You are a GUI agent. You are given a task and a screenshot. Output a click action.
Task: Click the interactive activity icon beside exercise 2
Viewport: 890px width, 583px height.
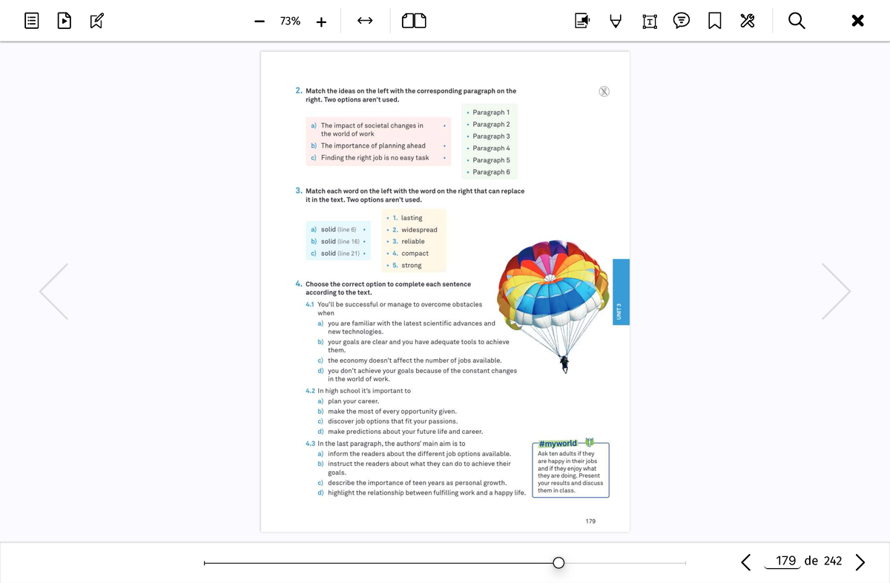point(604,91)
